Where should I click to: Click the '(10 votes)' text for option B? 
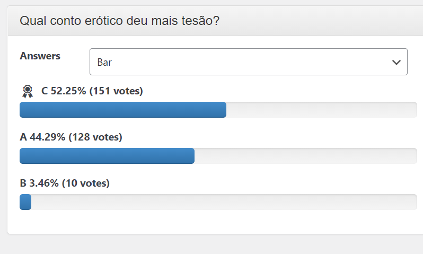[x=86, y=183]
